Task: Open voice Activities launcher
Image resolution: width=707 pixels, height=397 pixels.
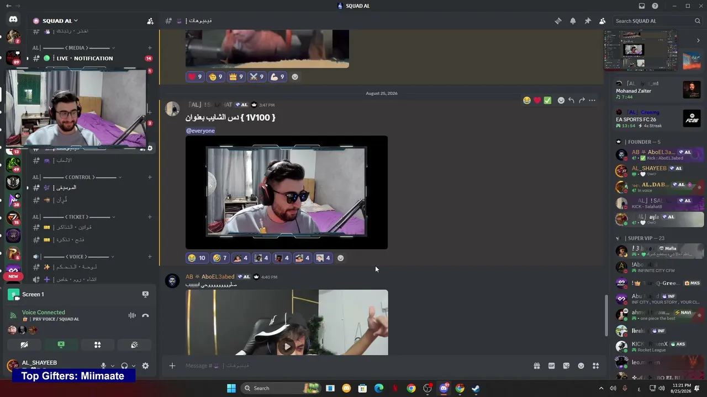Action: (98, 345)
